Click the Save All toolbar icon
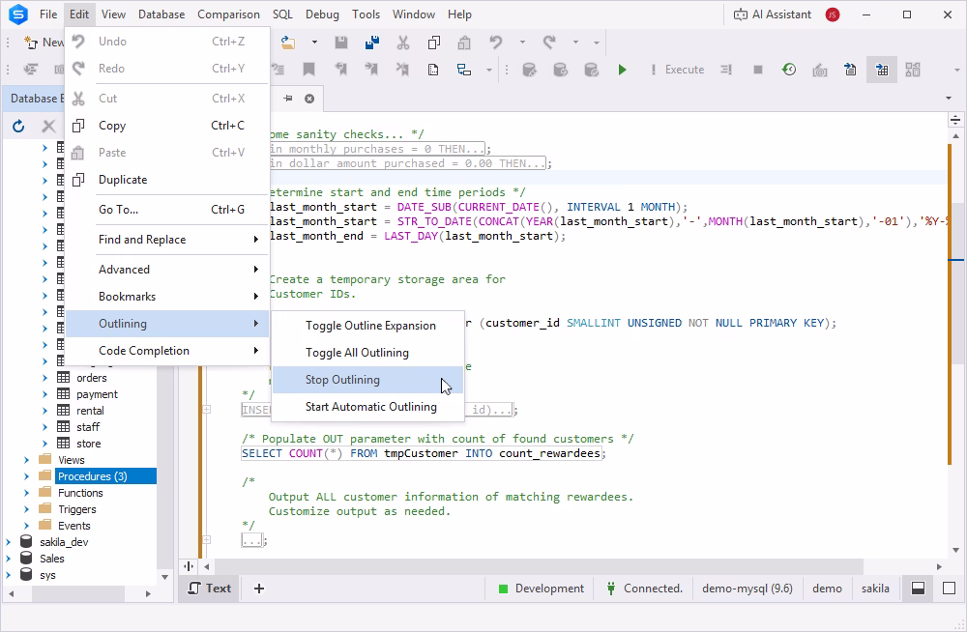The image size is (967, 632). (x=372, y=42)
